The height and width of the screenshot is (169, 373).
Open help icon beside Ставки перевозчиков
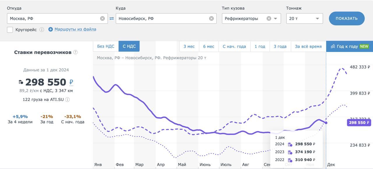75,52
